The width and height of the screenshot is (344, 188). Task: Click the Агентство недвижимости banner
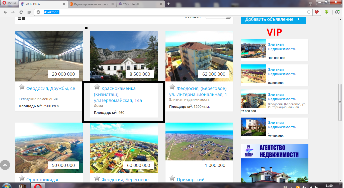275,163
